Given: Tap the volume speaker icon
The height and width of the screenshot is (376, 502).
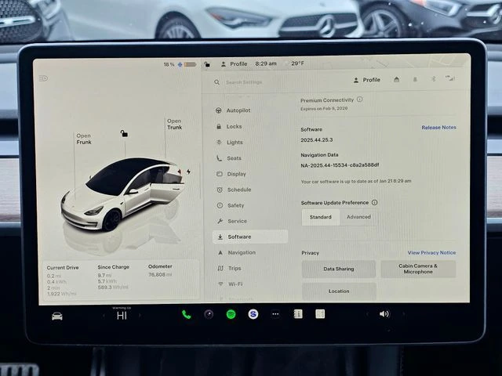Looking at the screenshot, I should tap(384, 314).
